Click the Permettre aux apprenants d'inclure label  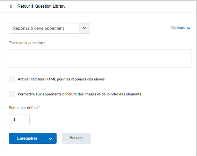pos(79,94)
